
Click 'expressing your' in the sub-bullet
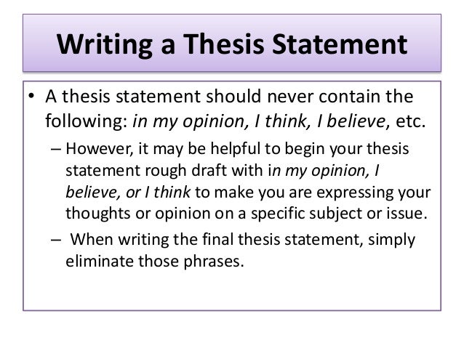tap(373, 193)
